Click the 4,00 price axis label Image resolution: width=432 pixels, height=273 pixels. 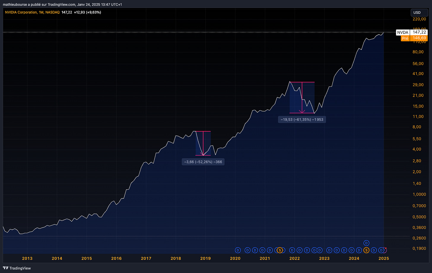417,149
